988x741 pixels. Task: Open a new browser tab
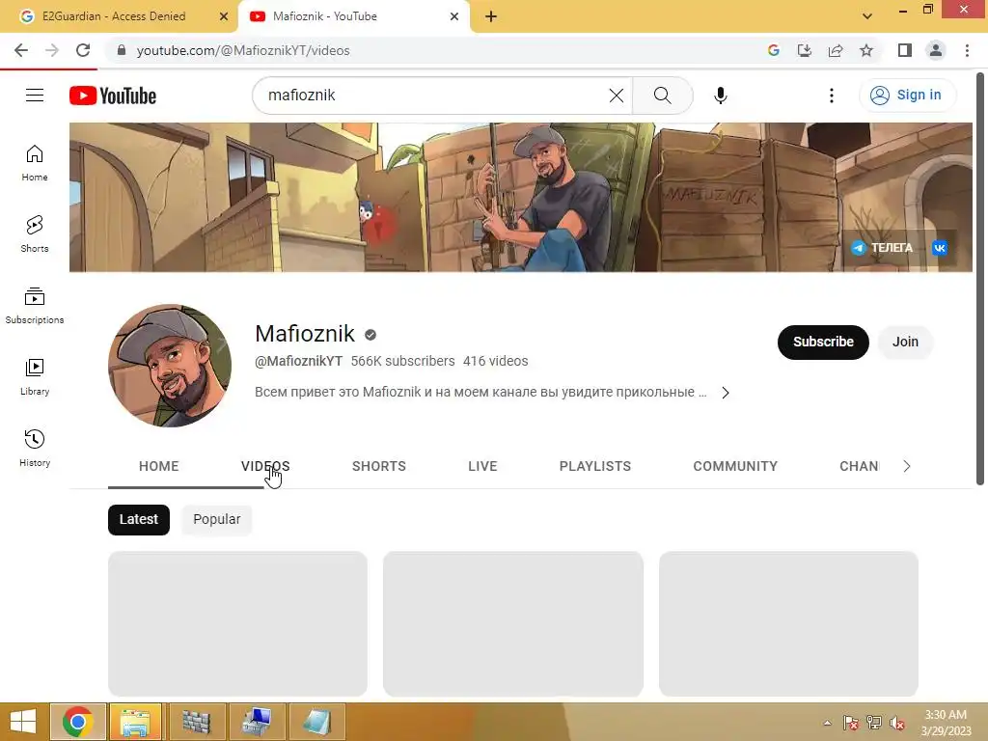pyautogui.click(x=491, y=16)
